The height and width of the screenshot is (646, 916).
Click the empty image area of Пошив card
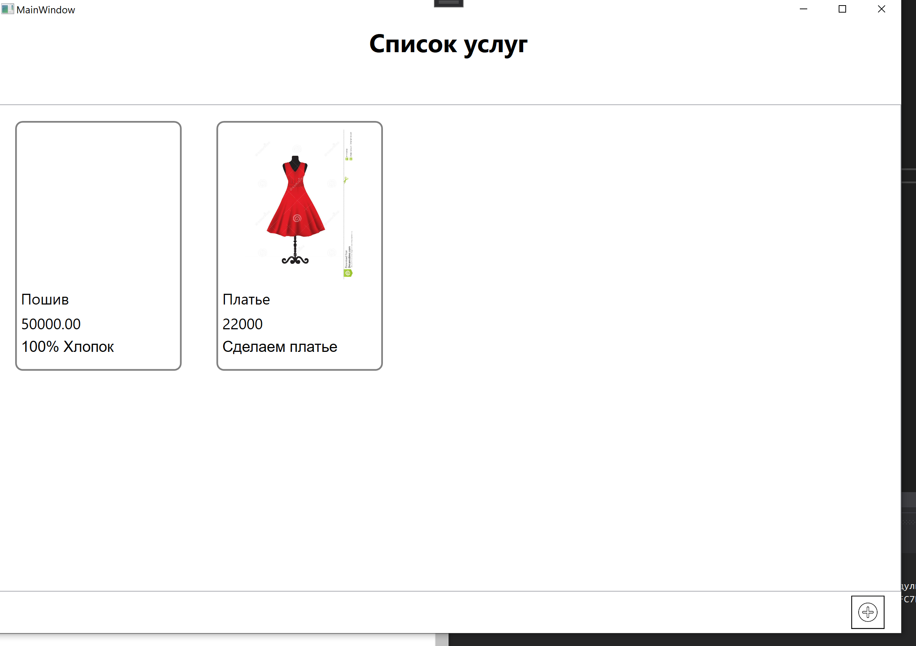(x=98, y=203)
